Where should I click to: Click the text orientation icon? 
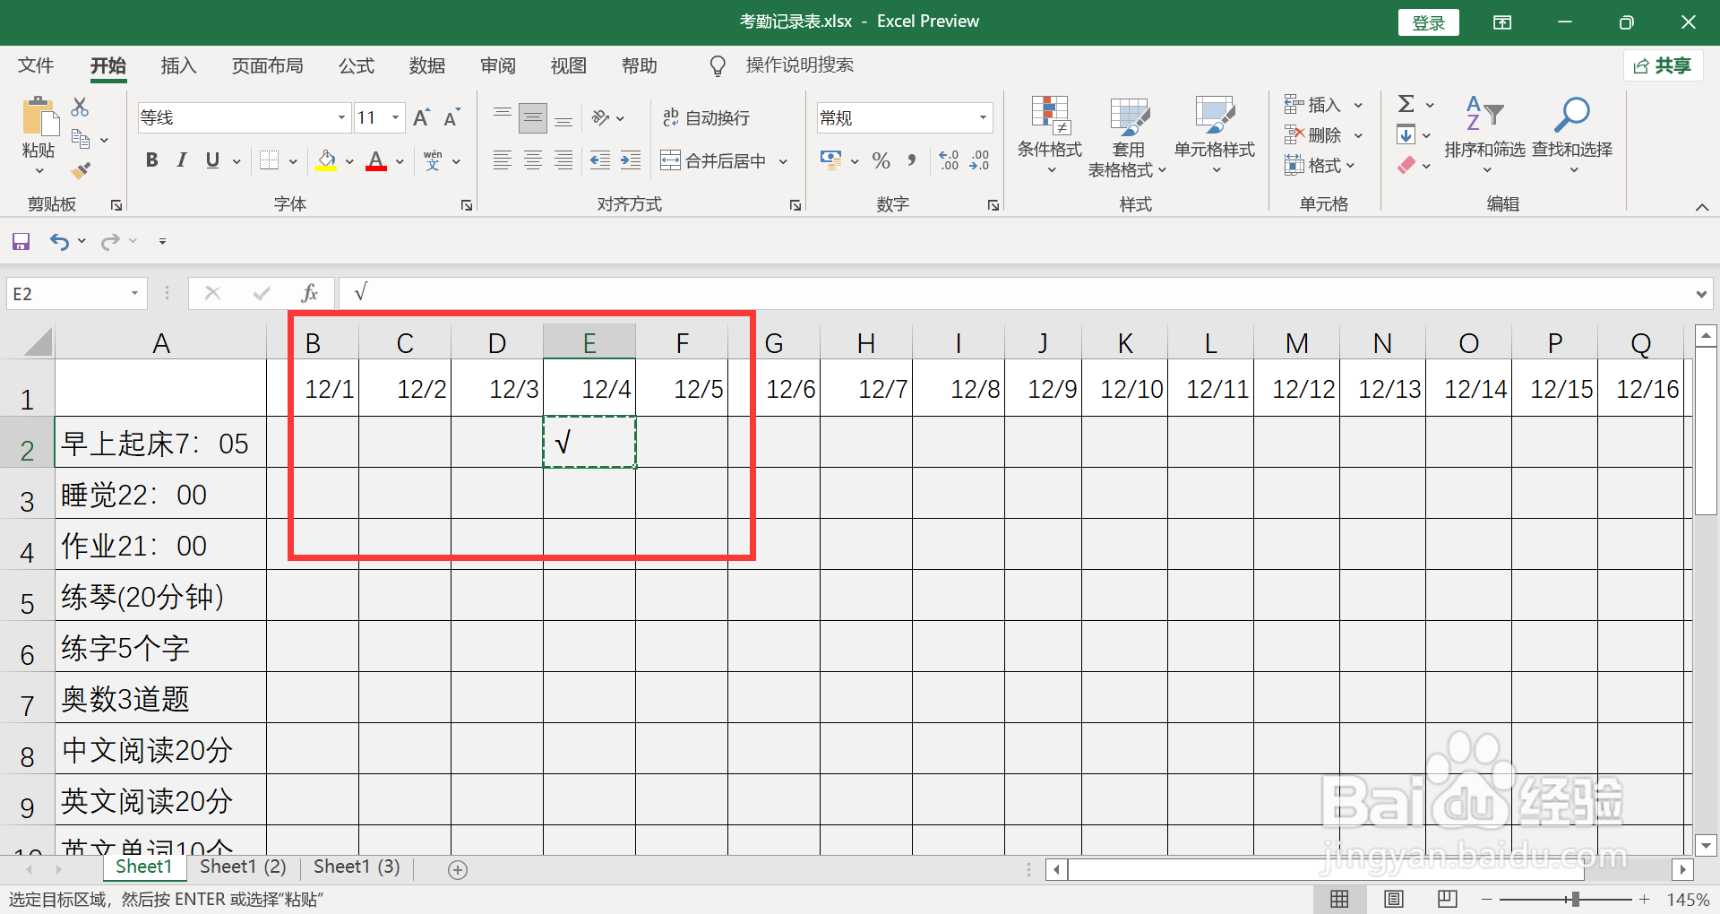(x=601, y=117)
